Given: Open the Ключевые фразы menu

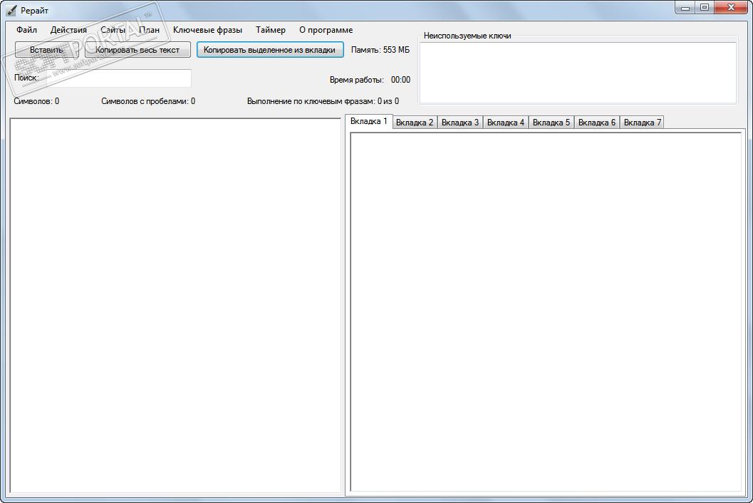Looking at the screenshot, I should point(207,30).
